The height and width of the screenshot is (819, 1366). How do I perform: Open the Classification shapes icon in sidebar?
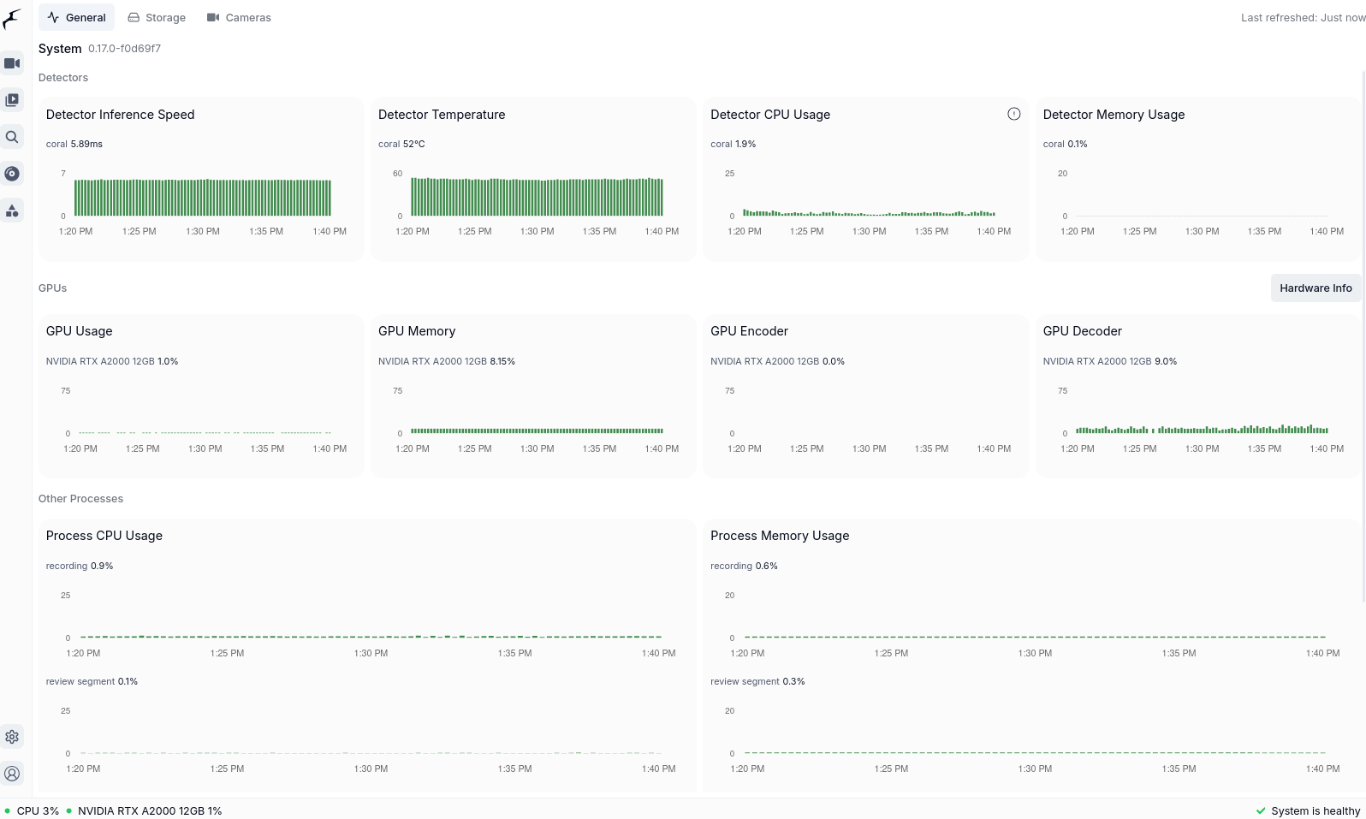[12, 211]
